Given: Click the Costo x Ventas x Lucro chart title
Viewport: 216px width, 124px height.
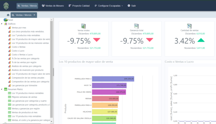Looking at the screenshot, I should coord(179,62).
